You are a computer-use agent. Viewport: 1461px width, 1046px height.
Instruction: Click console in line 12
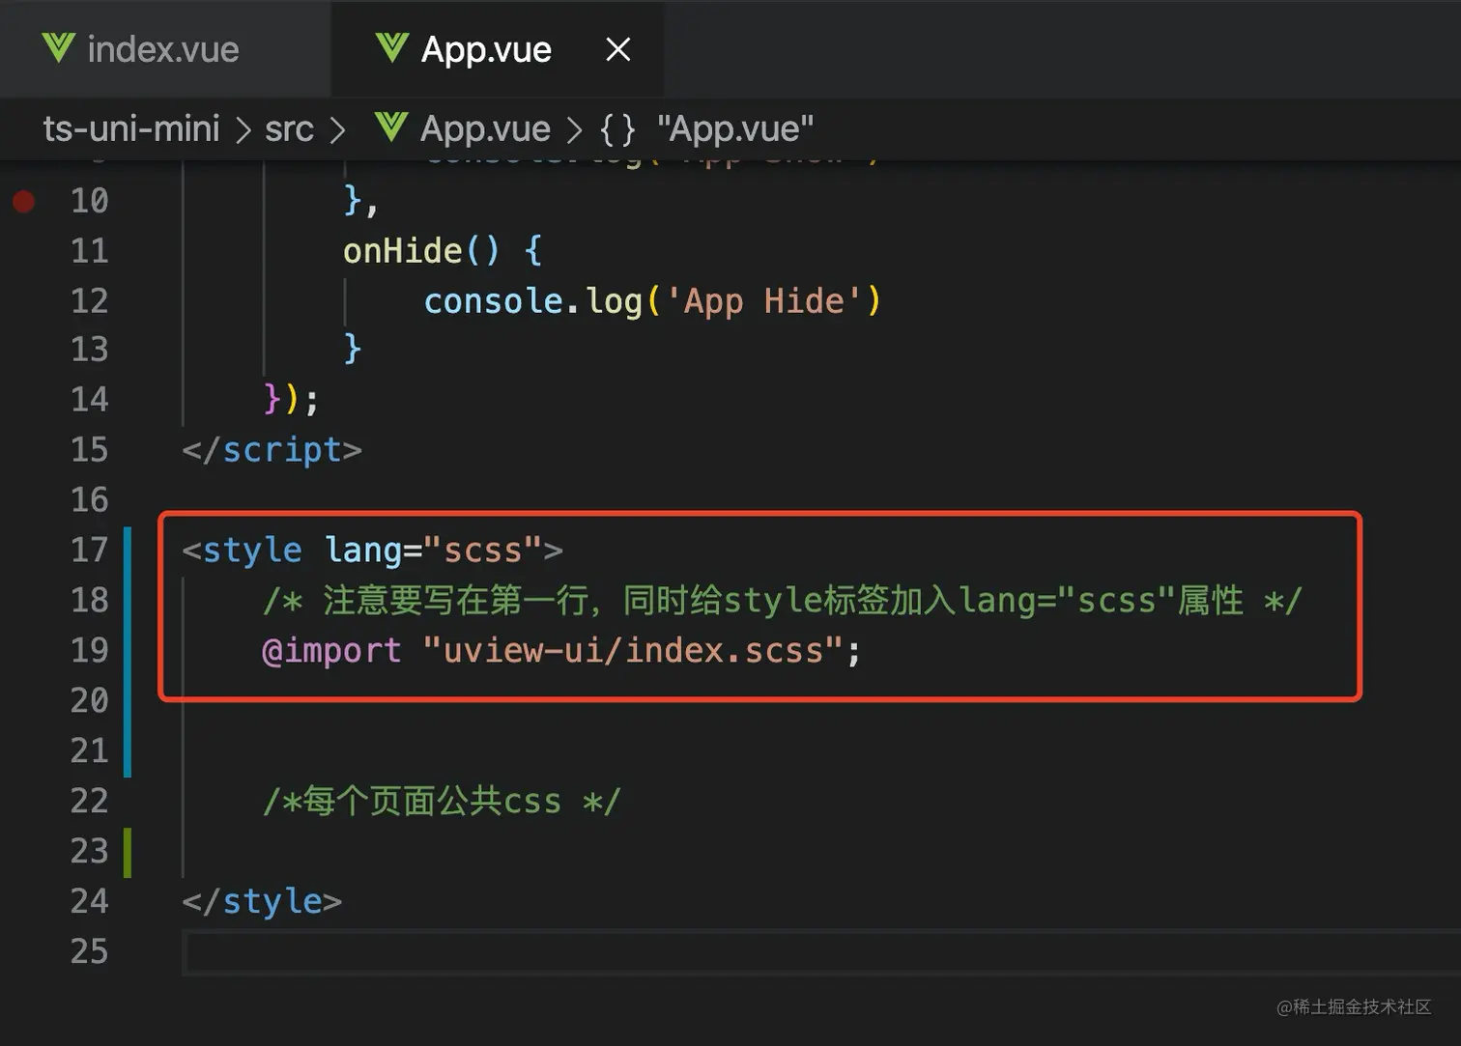(x=493, y=301)
